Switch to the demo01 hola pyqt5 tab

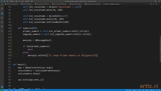tap(12, 4)
